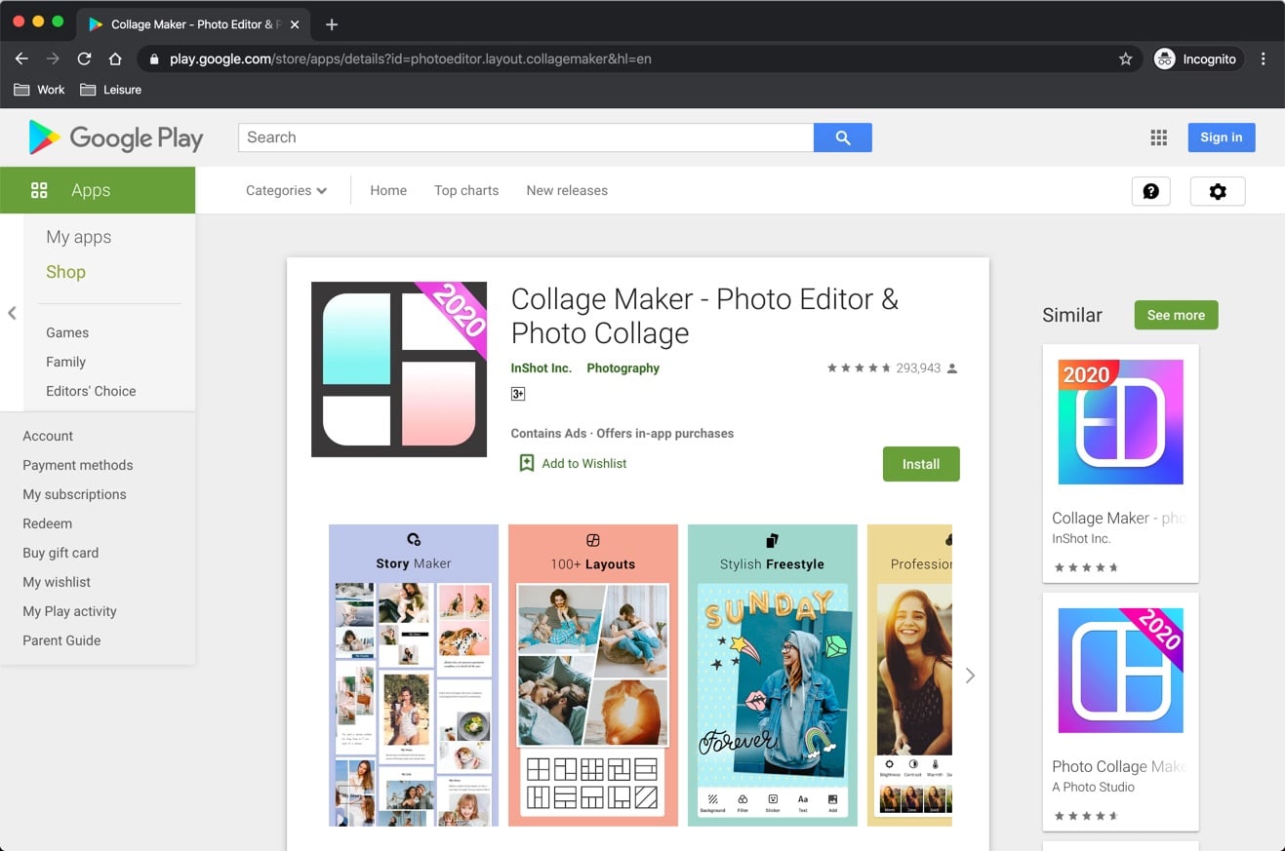Click inside the Search input field
The image size is (1285, 851).
coord(526,137)
